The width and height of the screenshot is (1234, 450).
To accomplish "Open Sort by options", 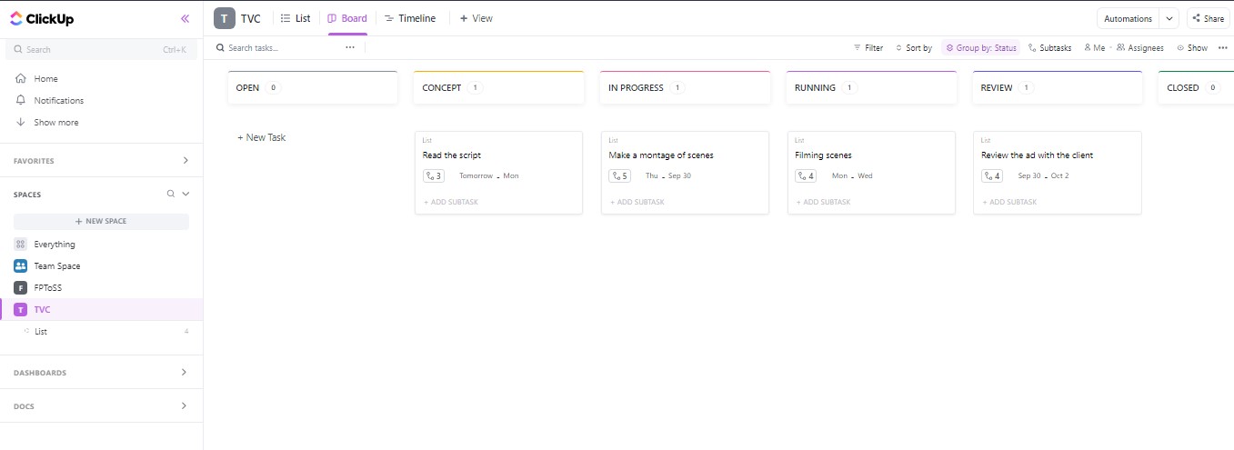I will pos(914,48).
